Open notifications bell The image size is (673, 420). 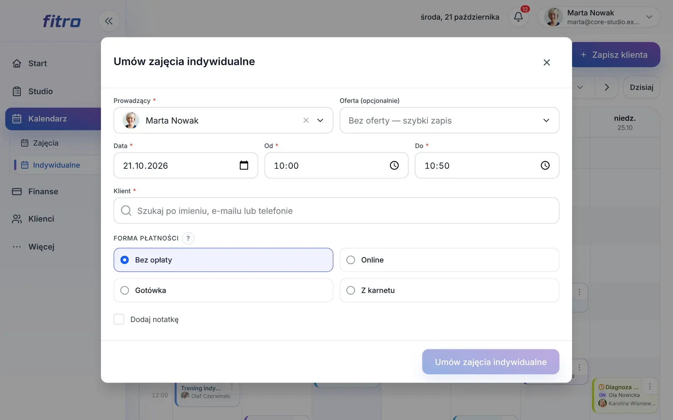click(x=518, y=17)
